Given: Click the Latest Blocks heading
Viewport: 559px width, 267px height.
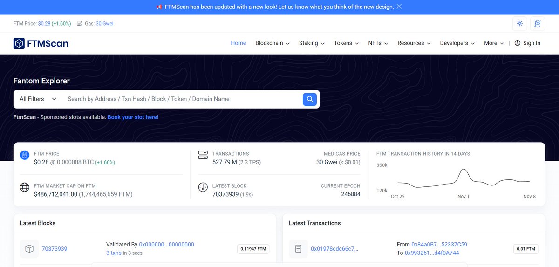Looking at the screenshot, I should pyautogui.click(x=38, y=223).
